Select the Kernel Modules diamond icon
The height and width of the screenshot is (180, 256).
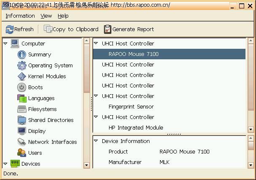(x=22, y=76)
